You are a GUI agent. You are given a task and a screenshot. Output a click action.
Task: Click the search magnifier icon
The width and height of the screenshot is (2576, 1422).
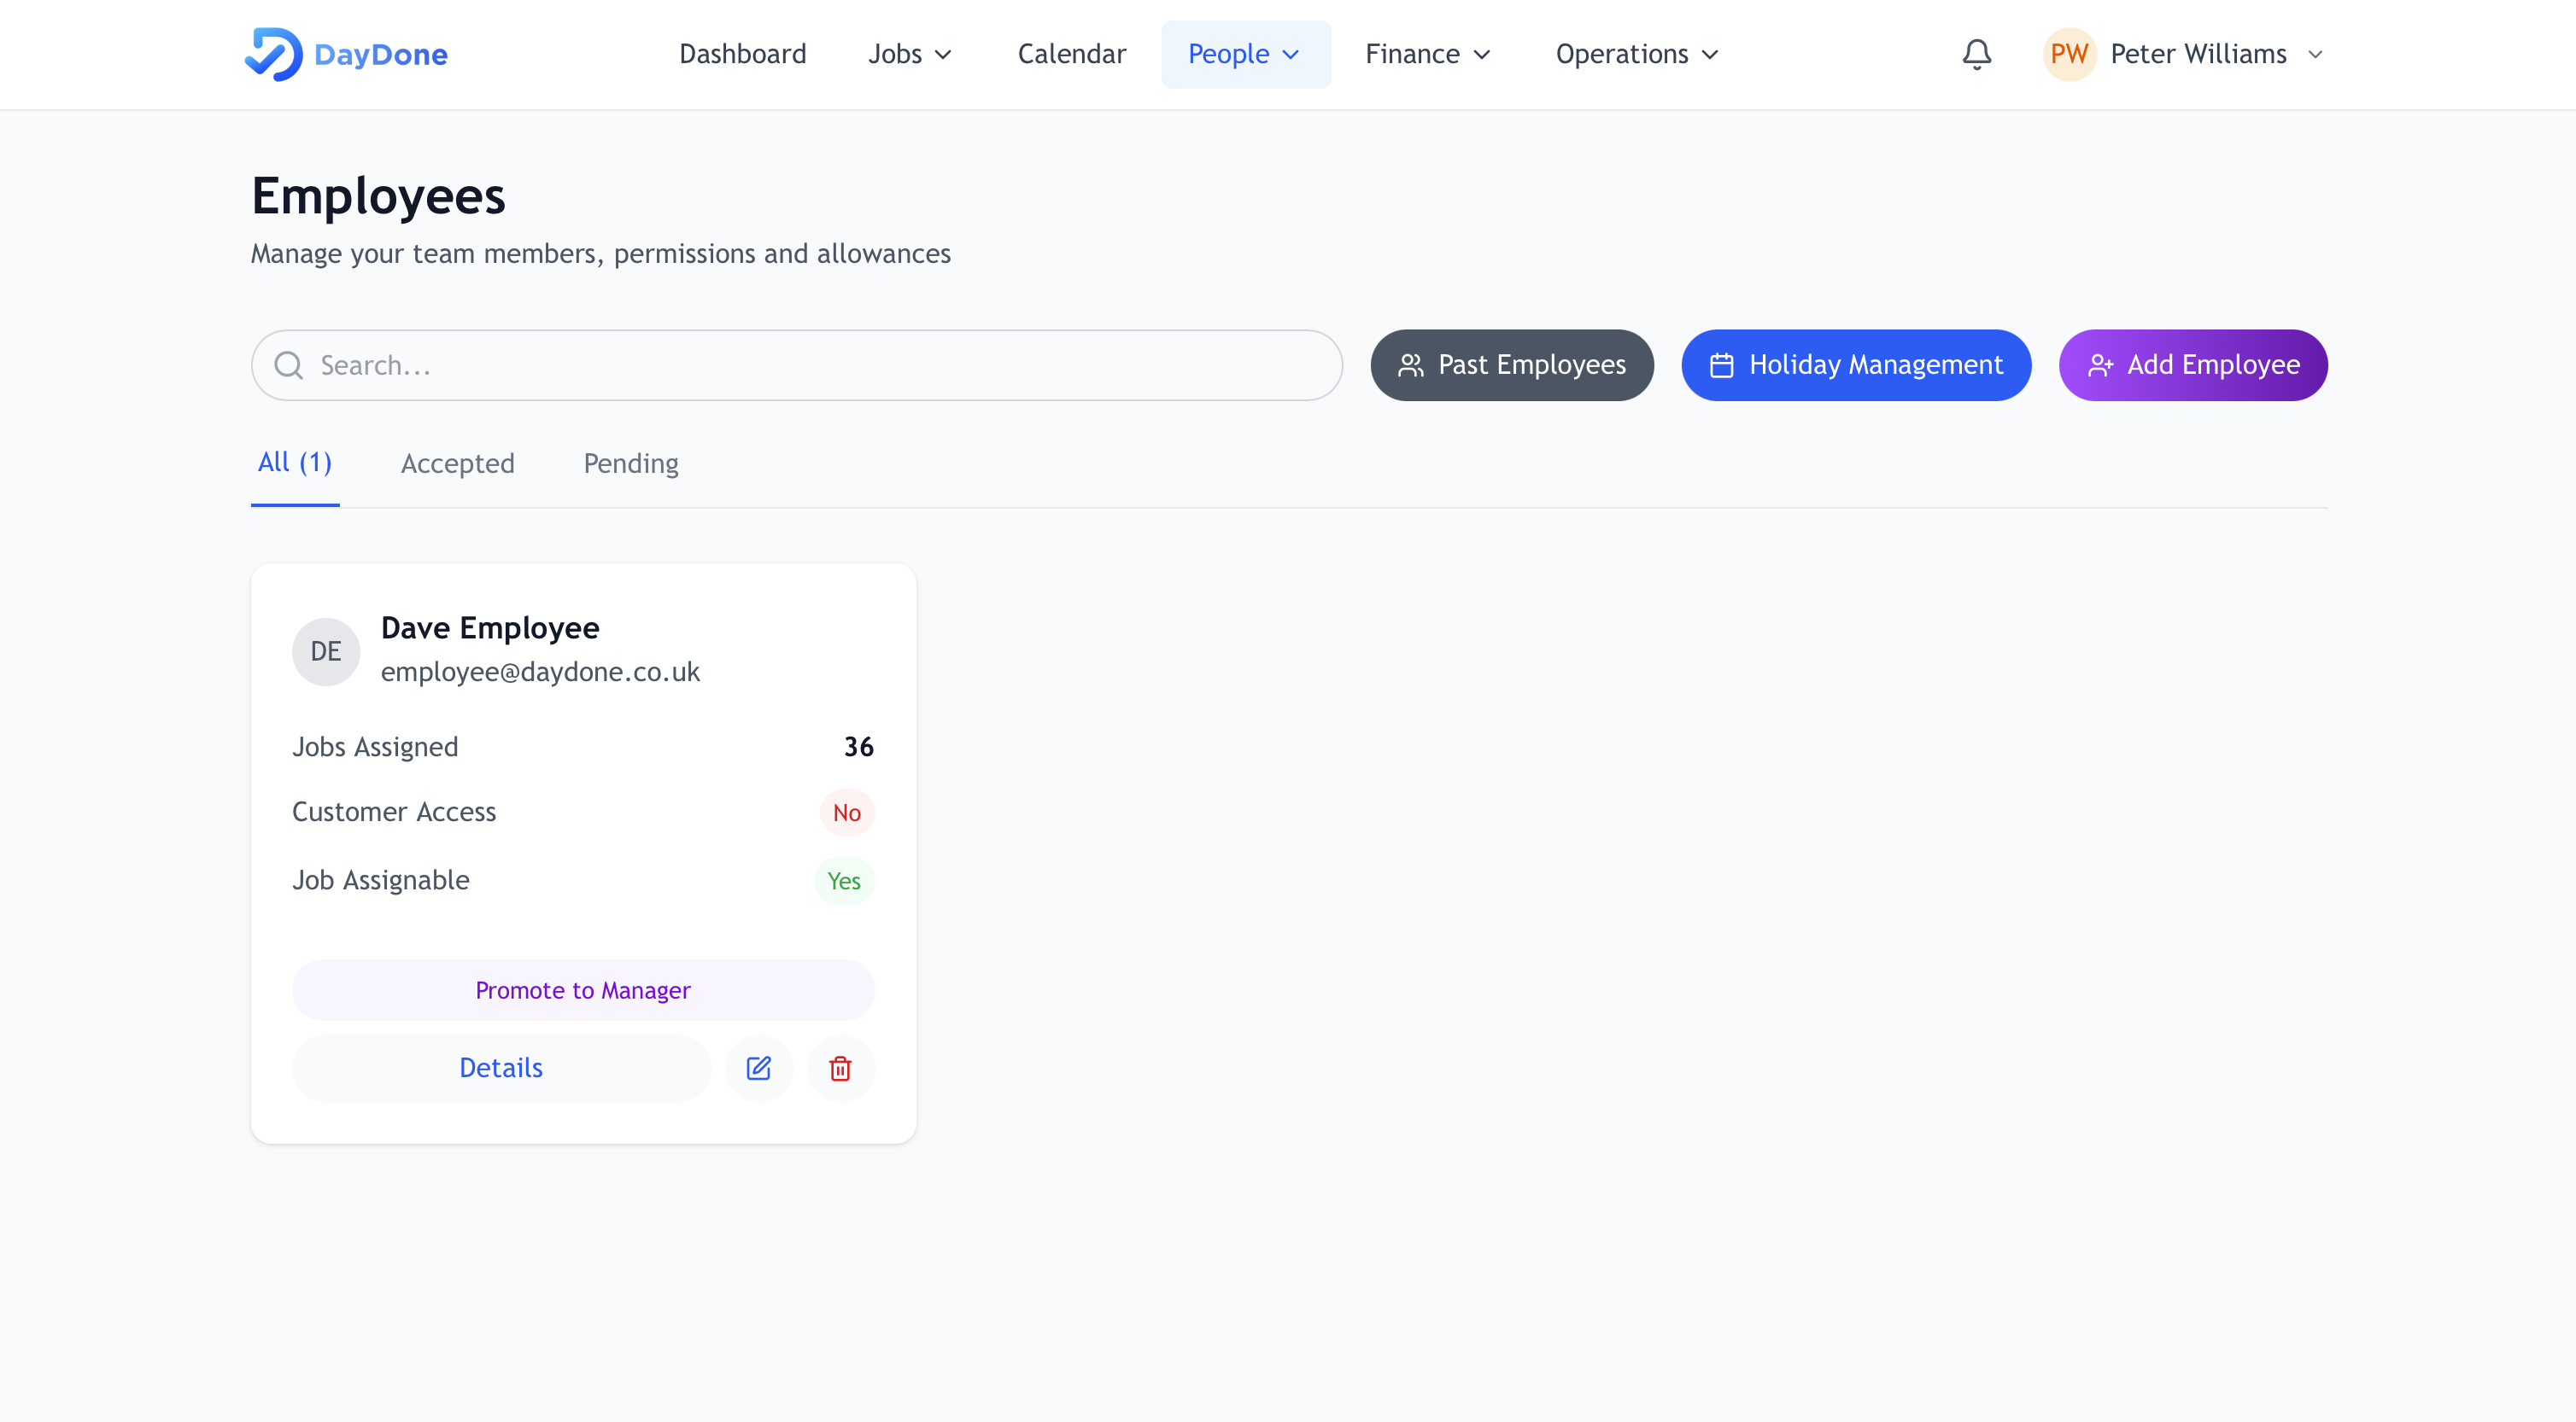289,366
